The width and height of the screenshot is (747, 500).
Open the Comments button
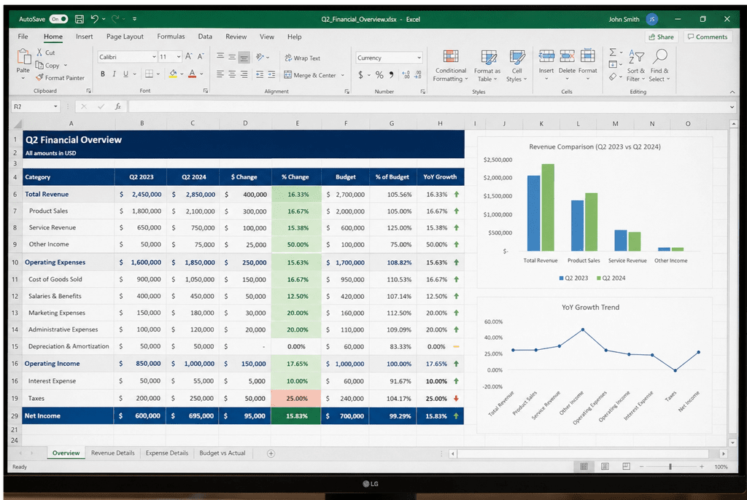(x=707, y=36)
